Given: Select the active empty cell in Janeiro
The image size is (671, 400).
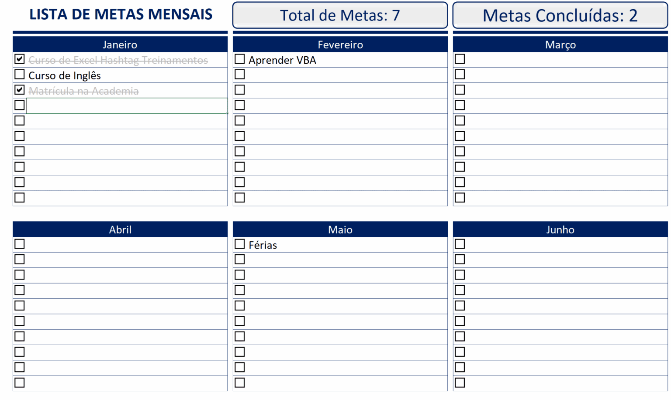Looking at the screenshot, I should [x=127, y=105].
